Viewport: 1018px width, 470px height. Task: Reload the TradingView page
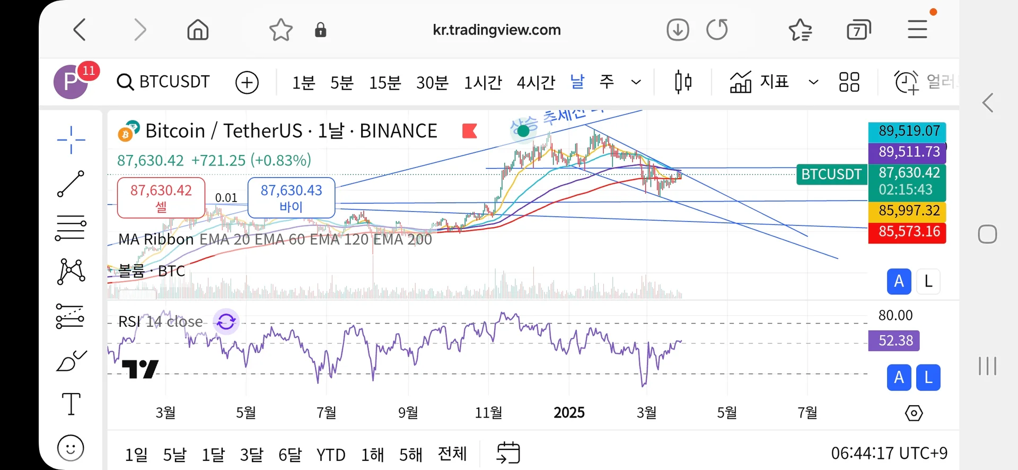coord(717,30)
